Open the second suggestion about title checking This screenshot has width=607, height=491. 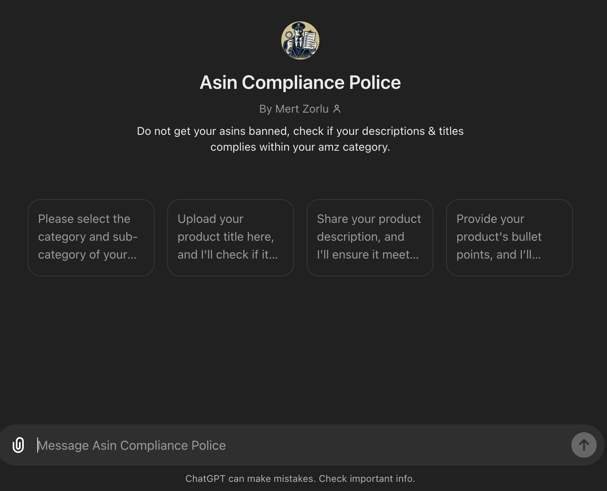[x=230, y=237]
